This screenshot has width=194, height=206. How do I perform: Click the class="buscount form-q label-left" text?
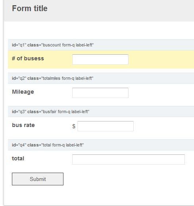click(61, 45)
